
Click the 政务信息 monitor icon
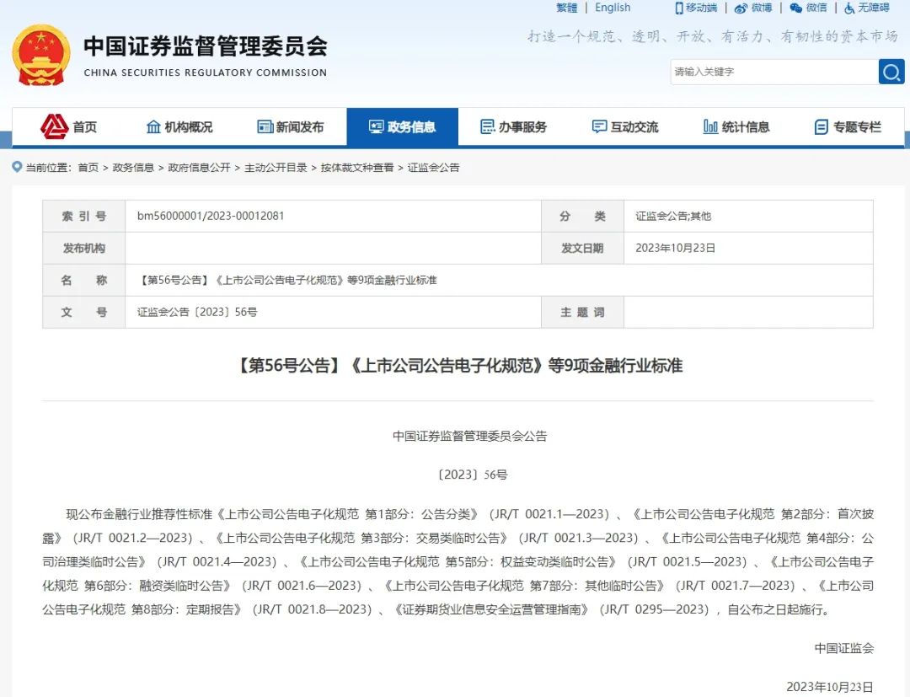pyautogui.click(x=376, y=126)
